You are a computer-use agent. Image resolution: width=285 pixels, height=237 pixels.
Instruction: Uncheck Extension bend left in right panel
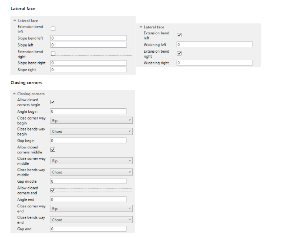pos(179,35)
